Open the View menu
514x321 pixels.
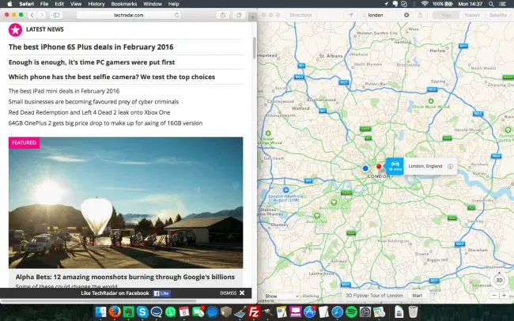[x=76, y=4]
